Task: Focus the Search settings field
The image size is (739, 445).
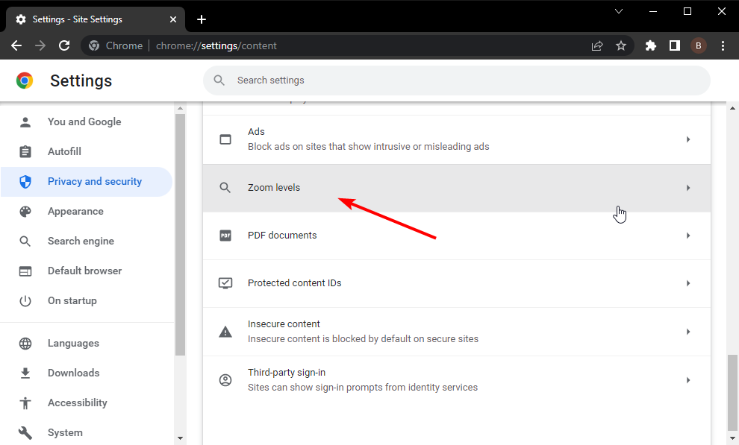Action: click(x=456, y=81)
